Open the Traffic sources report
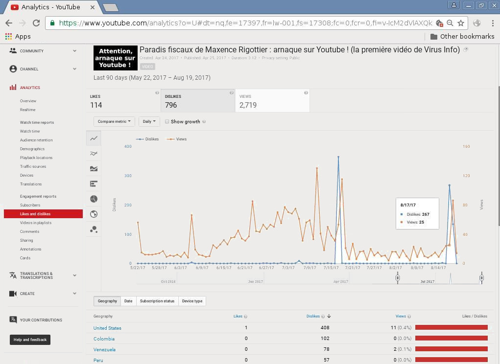500x364 pixels. 33,166
